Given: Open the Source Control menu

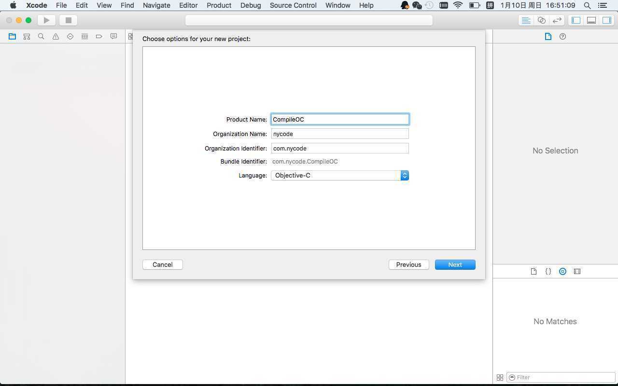Looking at the screenshot, I should 293,5.
